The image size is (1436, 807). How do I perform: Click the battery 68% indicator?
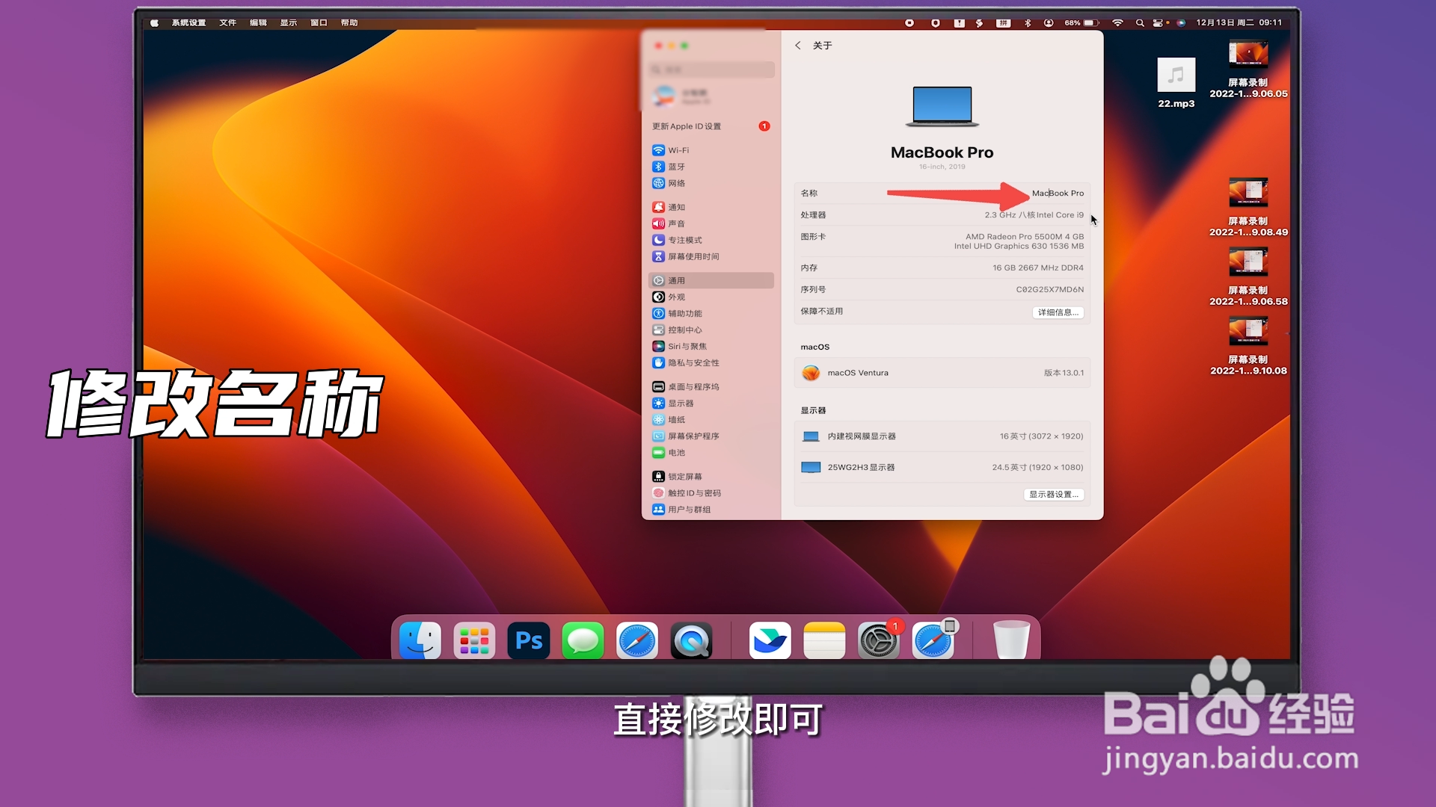tap(1081, 22)
